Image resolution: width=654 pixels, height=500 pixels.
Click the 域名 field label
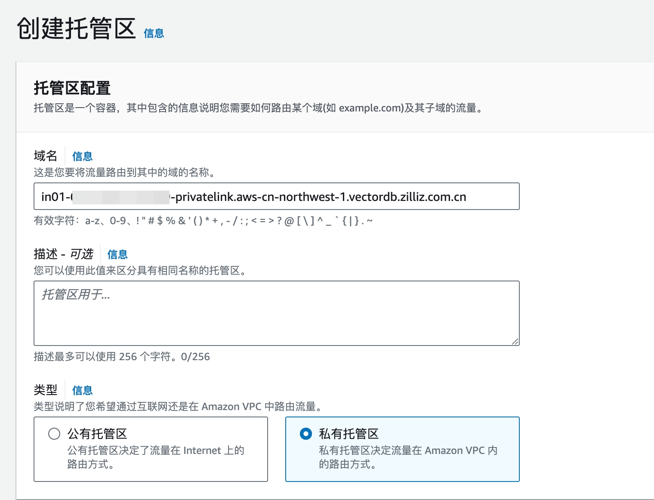point(46,156)
